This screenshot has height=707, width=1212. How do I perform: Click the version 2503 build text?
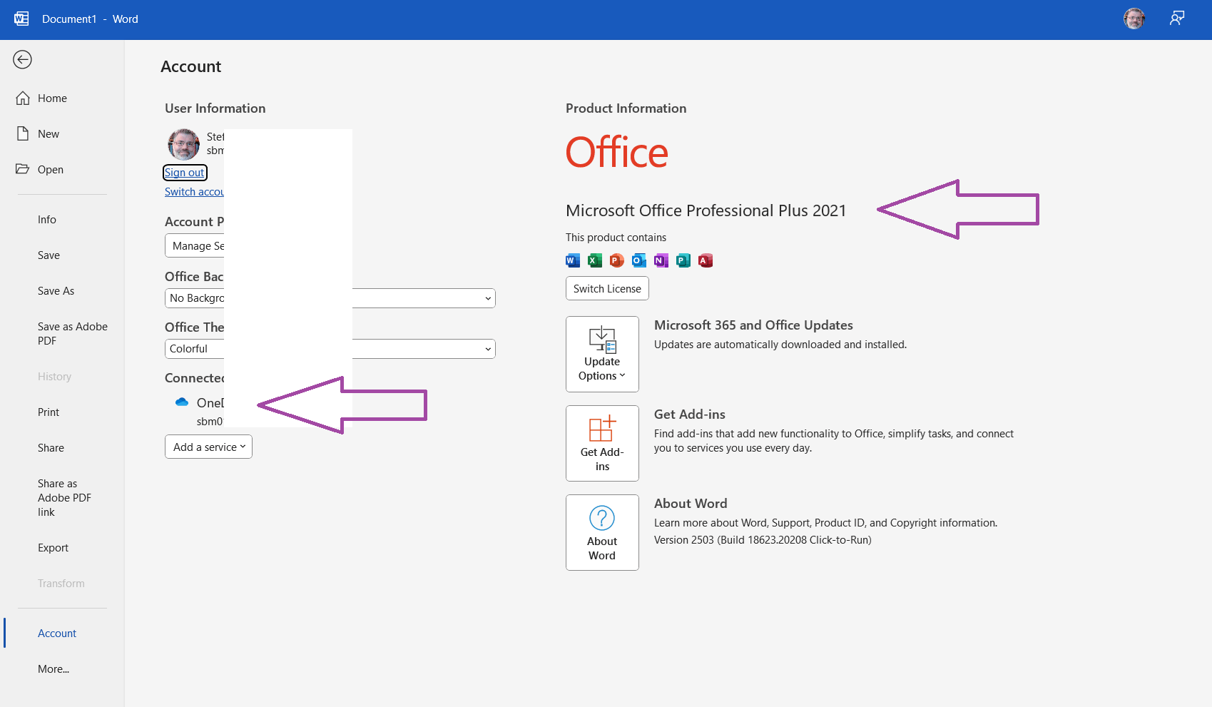pyautogui.click(x=763, y=540)
